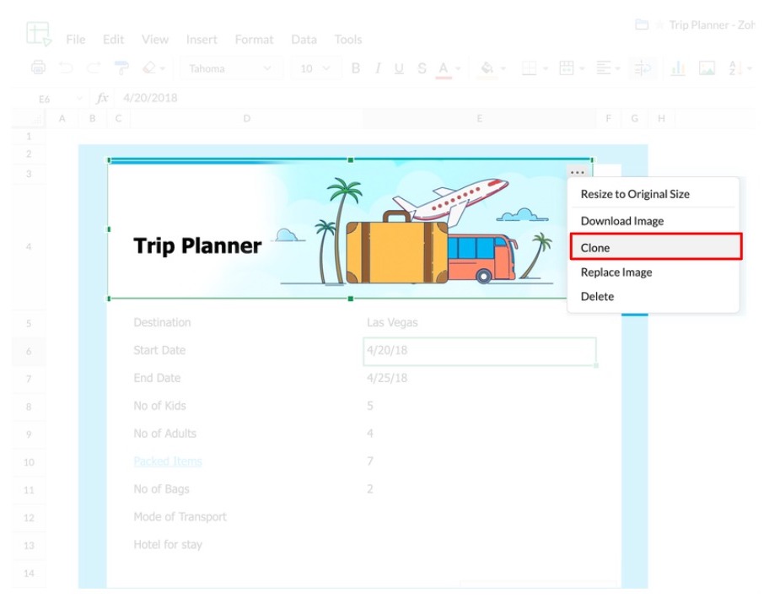Click the Clear eraser icon
The image size is (764, 598).
(149, 67)
